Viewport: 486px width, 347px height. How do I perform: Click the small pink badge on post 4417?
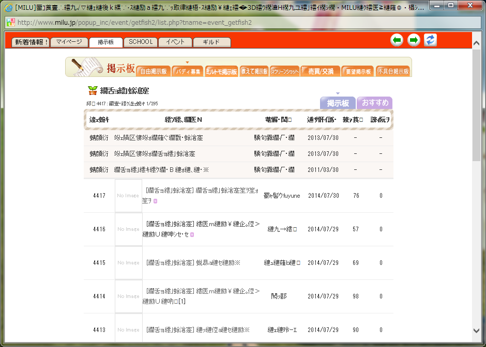click(155, 201)
